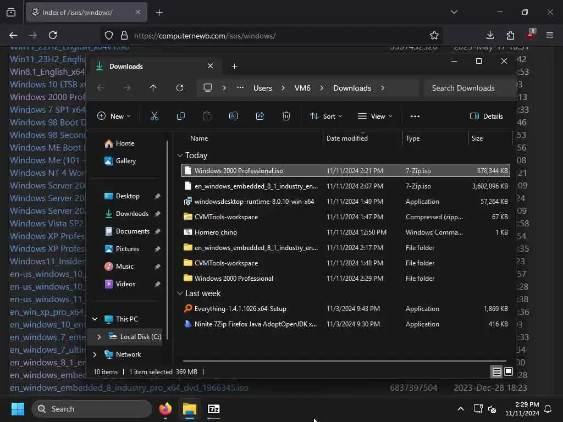Unpin Documents from Quick access sidebar

[x=157, y=231]
